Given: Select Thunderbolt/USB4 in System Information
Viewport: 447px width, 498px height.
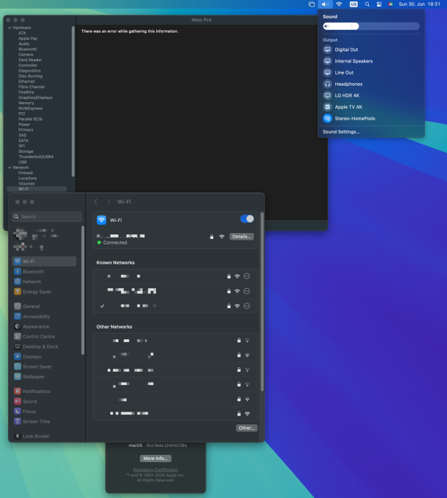Looking at the screenshot, I should [x=36, y=157].
